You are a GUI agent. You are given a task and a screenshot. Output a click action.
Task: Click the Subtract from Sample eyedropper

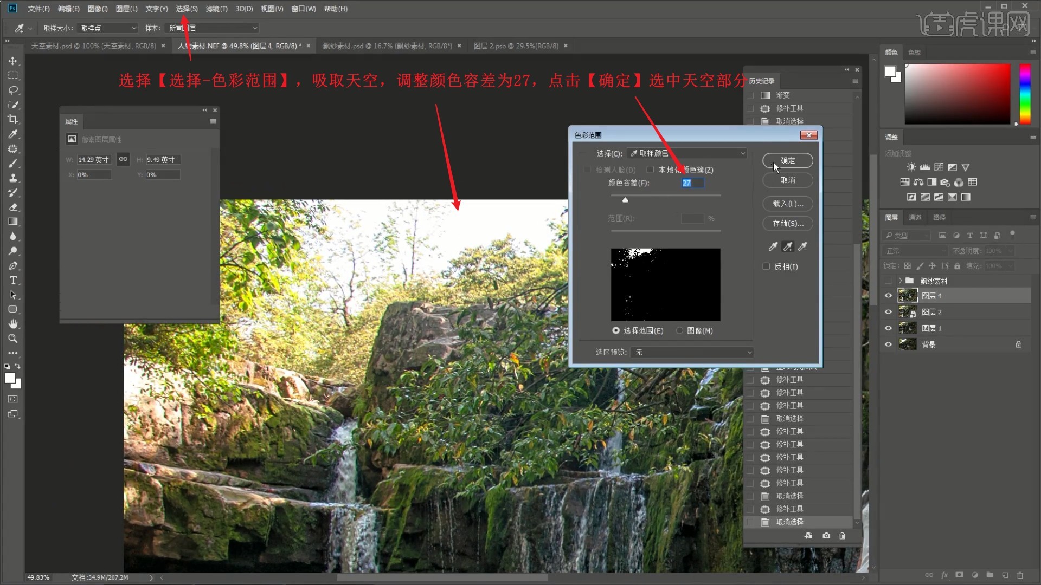pyautogui.click(x=803, y=247)
